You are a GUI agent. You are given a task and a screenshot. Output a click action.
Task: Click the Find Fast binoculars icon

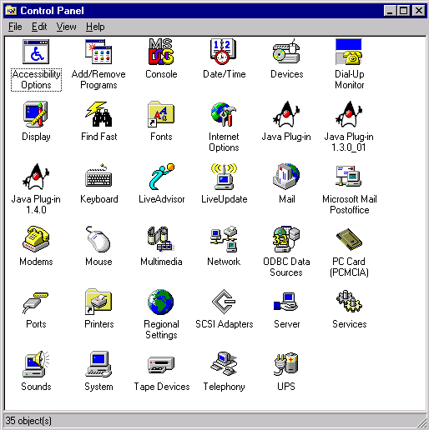point(98,114)
